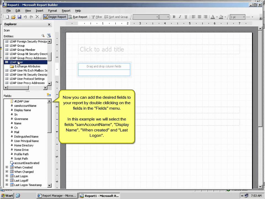Viewport: 265px width, 199px height.
Task: Click the font color A icon
Action: click(213, 17)
